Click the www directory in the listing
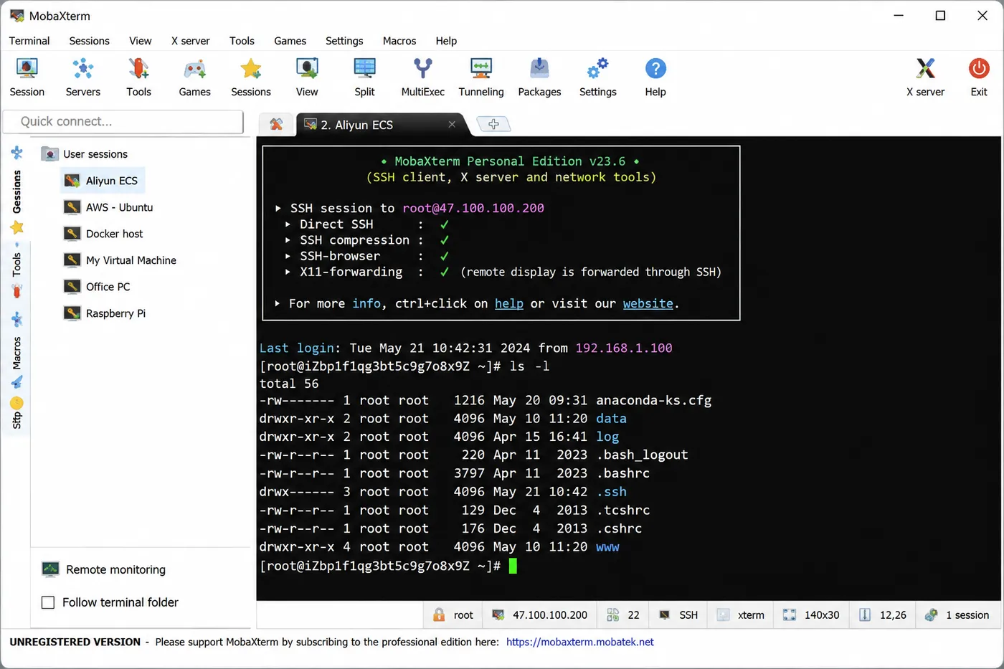 pos(607,547)
